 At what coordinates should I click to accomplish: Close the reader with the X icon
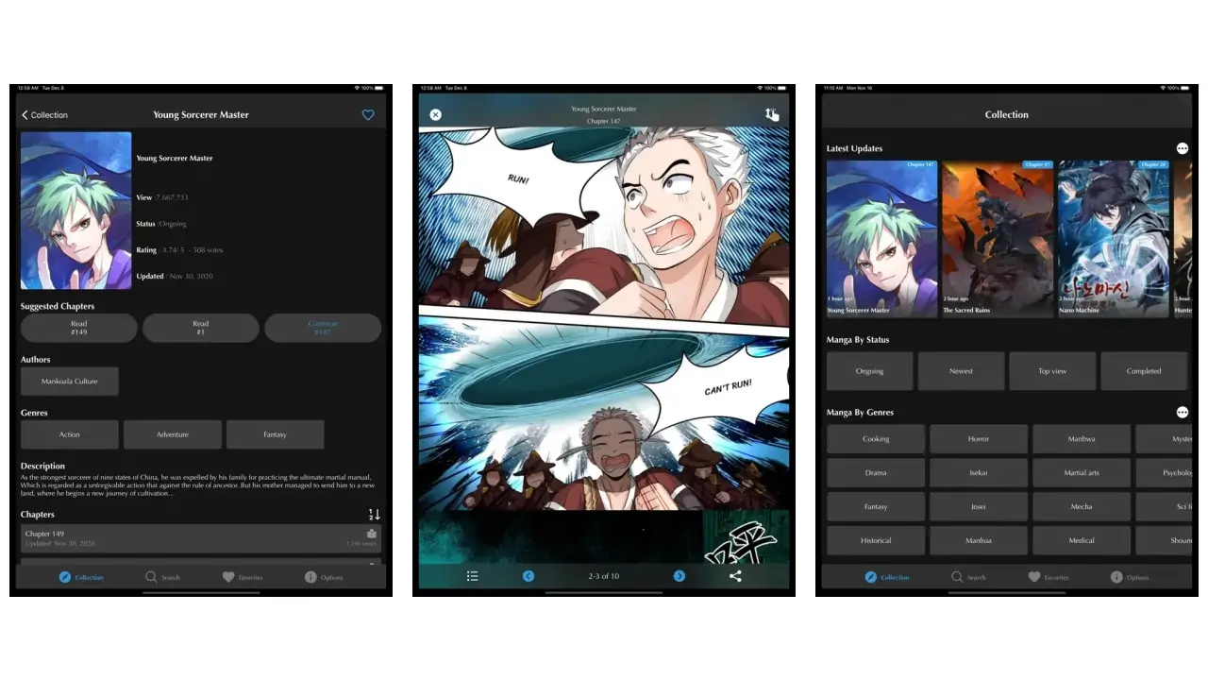pyautogui.click(x=435, y=114)
